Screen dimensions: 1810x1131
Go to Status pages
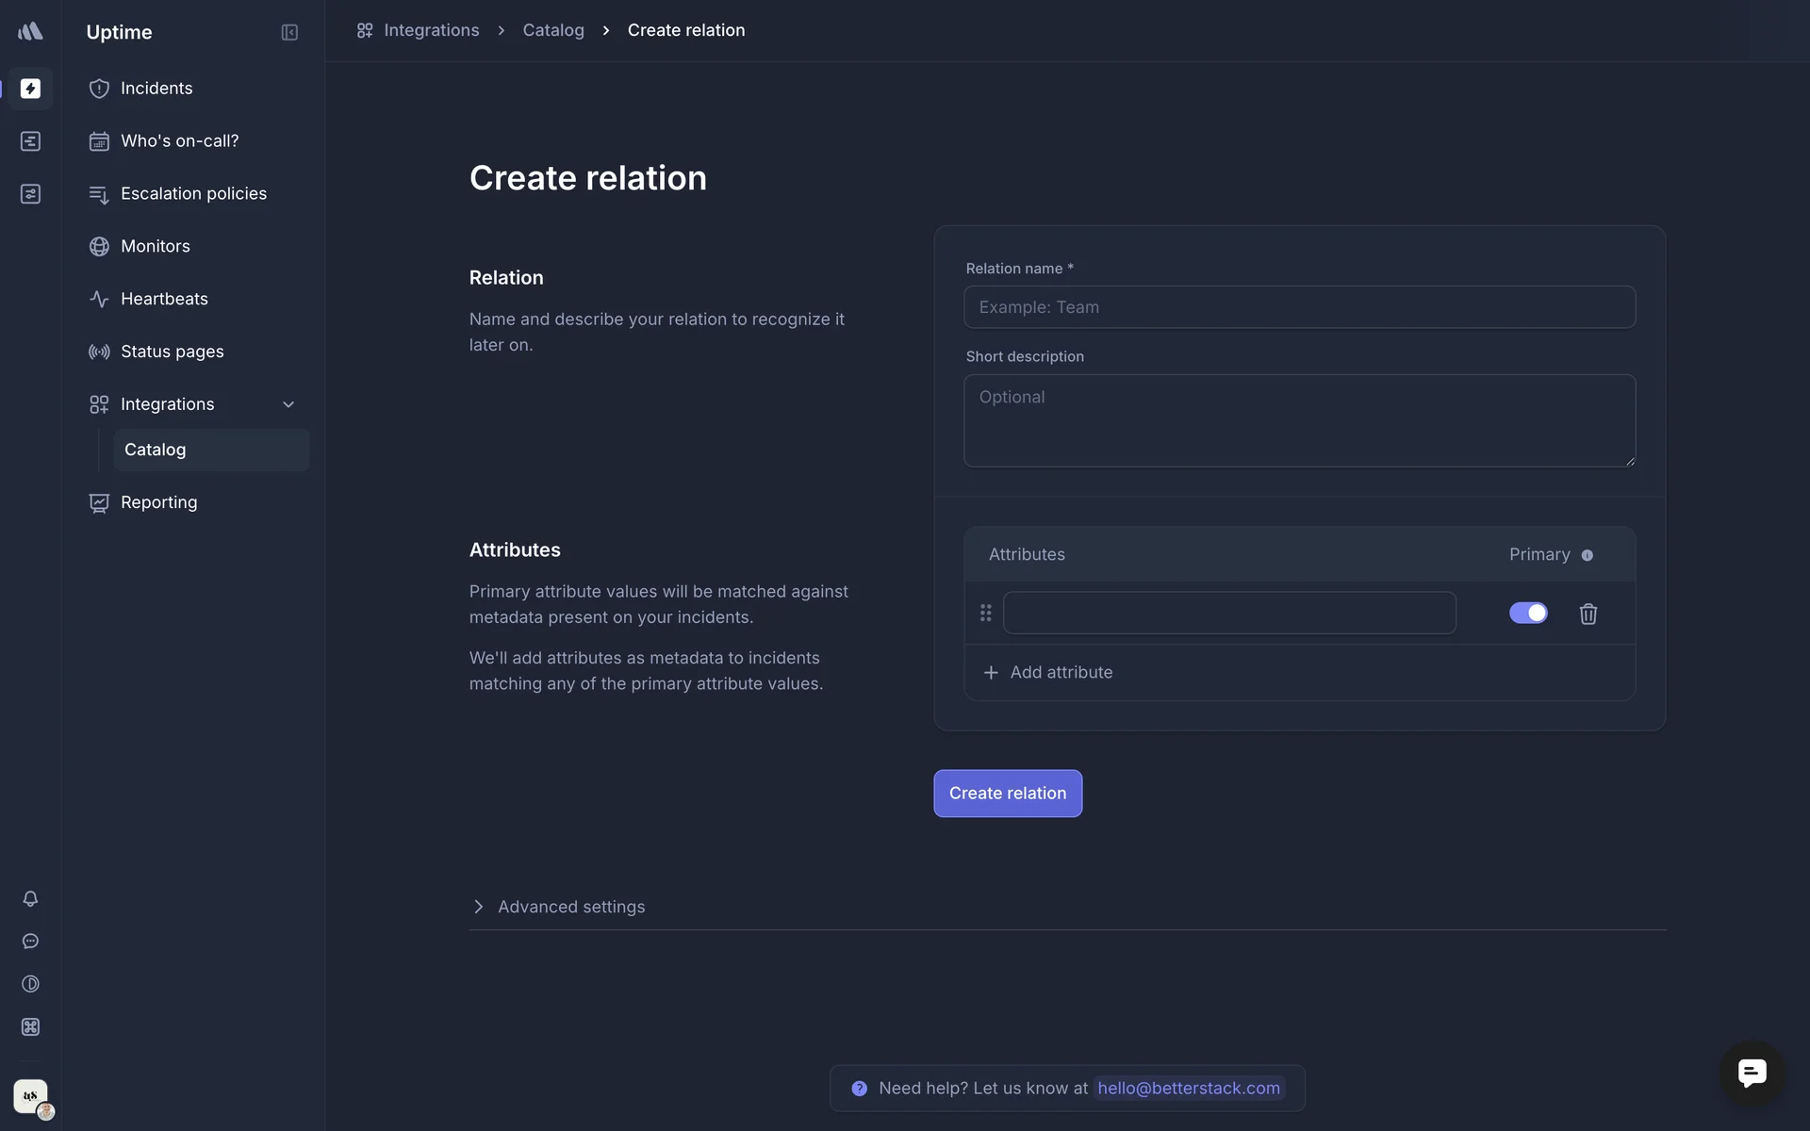[173, 352]
